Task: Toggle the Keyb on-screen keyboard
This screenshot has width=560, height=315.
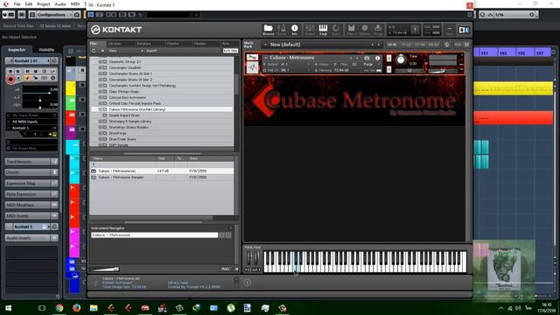Action: click(x=323, y=30)
